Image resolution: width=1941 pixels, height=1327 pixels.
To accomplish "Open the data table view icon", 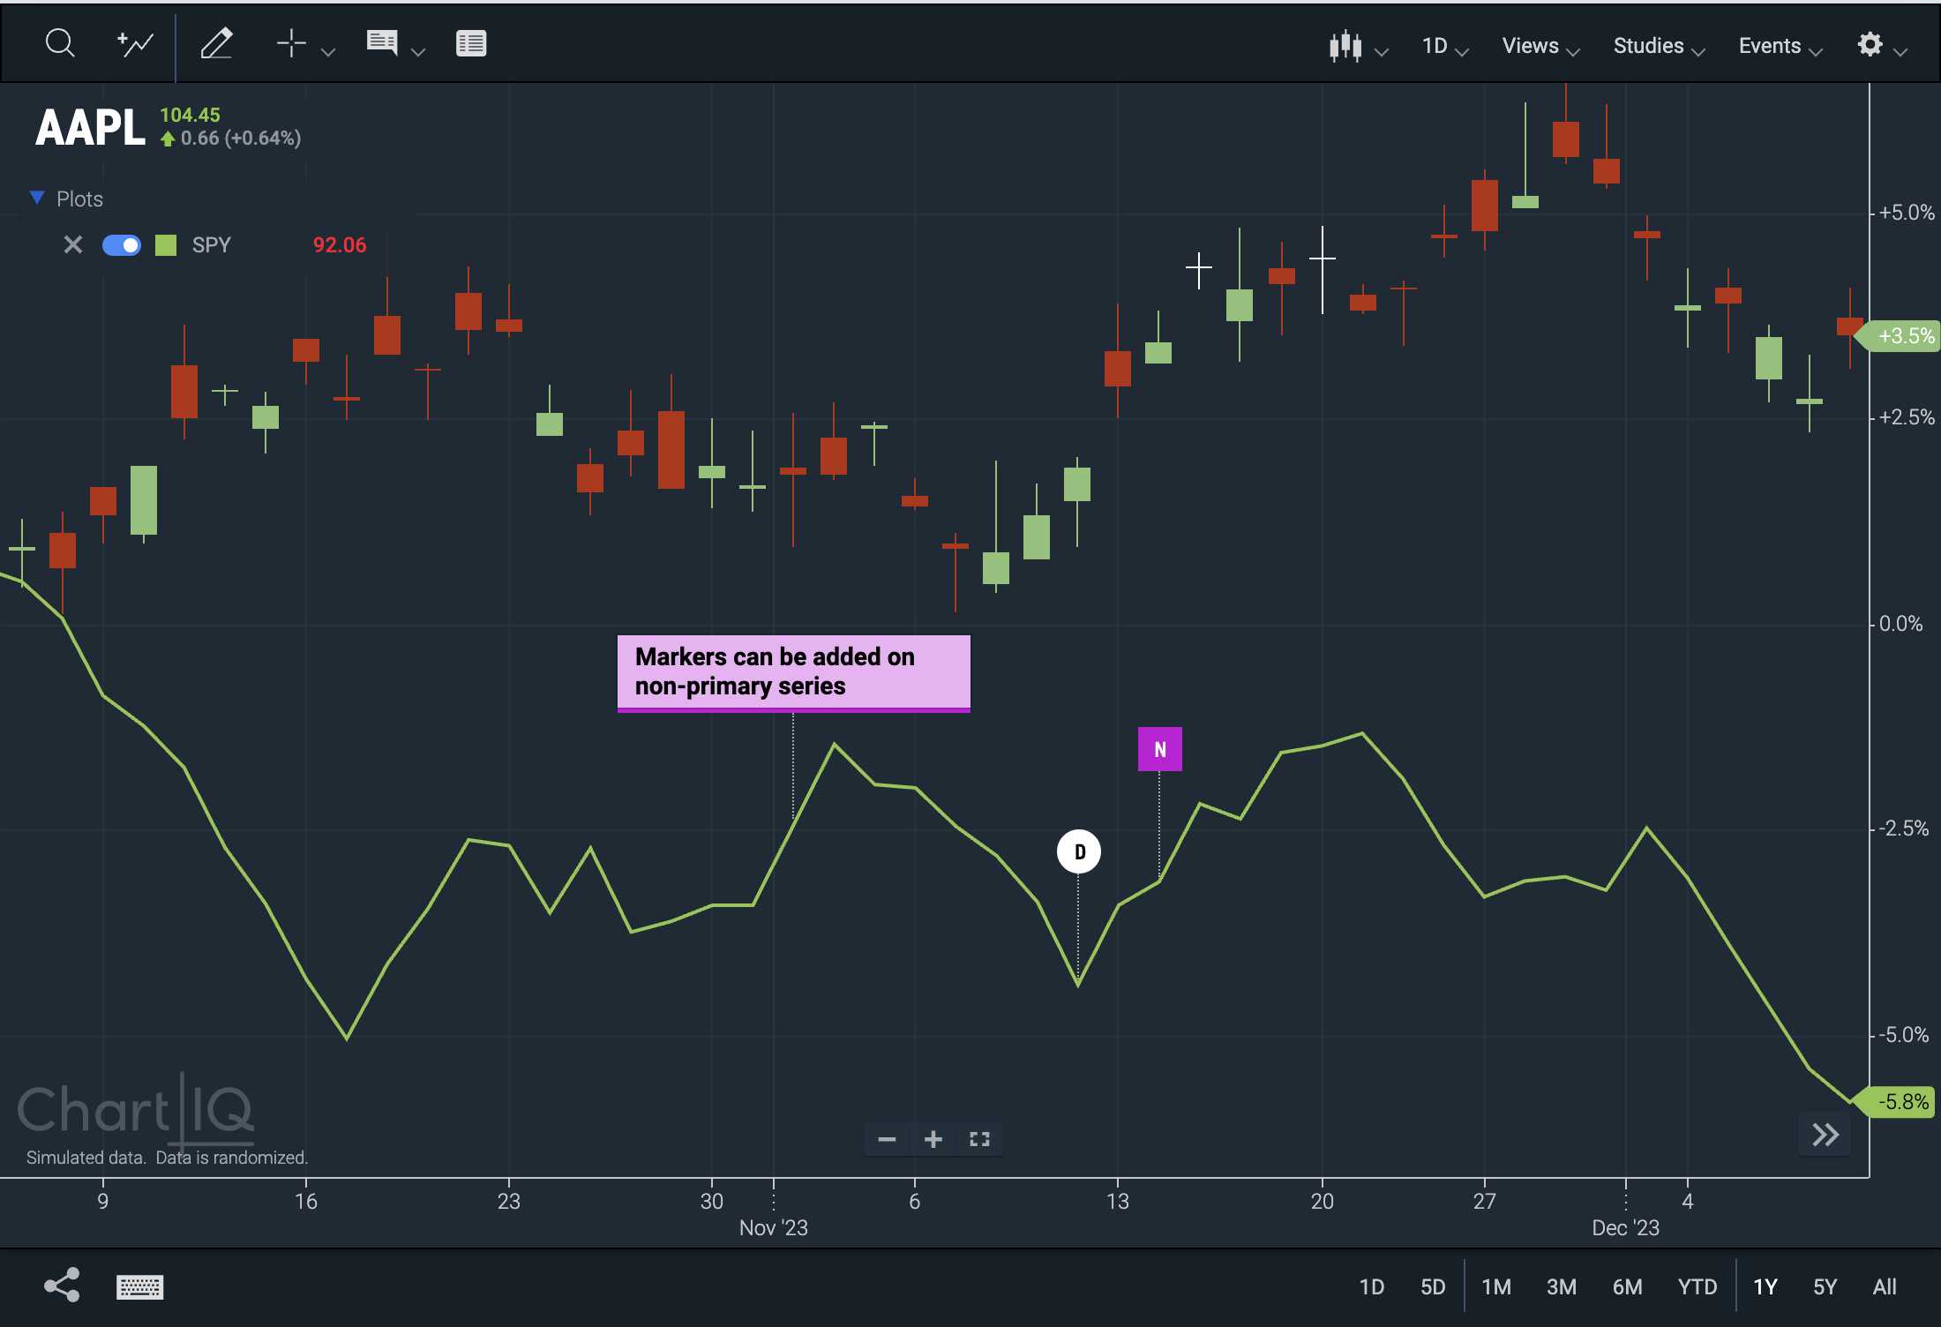I will [471, 43].
